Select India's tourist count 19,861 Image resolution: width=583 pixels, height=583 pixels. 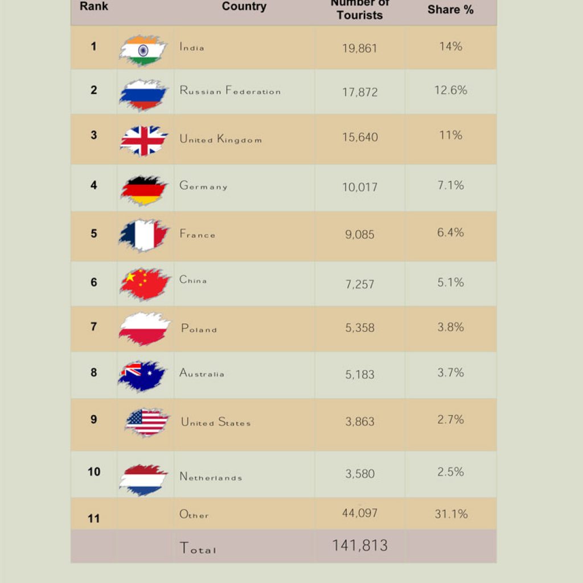click(x=360, y=48)
